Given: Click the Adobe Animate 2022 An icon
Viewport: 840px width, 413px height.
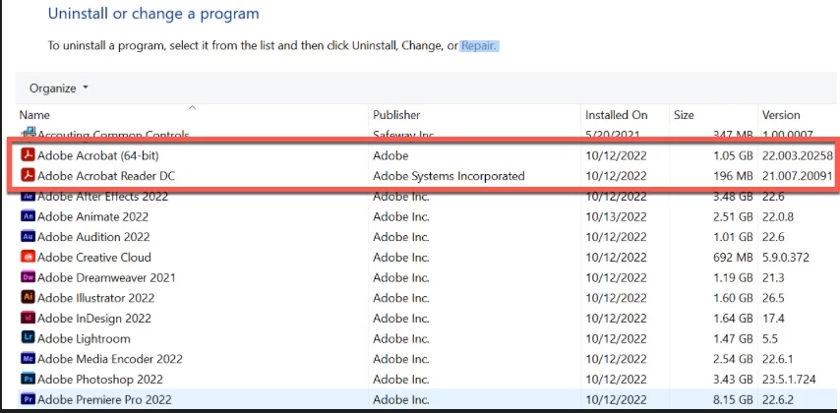Looking at the screenshot, I should 28,216.
